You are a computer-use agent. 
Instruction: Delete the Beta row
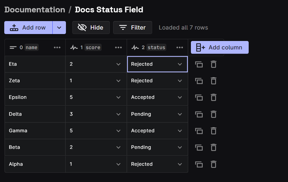point(214,147)
